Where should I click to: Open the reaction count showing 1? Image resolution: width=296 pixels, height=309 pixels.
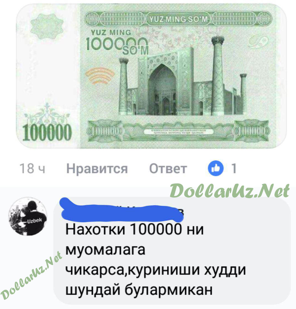click(x=234, y=169)
